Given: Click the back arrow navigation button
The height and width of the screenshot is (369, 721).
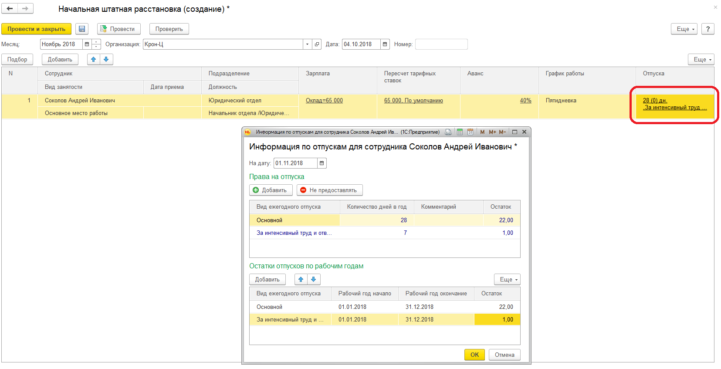Looking at the screenshot, I should (x=10, y=8).
